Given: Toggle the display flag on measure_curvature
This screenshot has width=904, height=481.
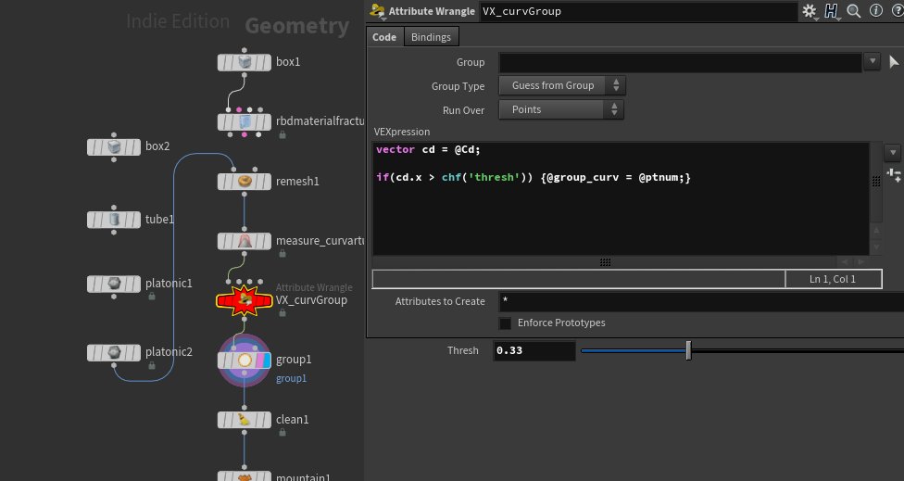Looking at the screenshot, I should coord(266,241).
